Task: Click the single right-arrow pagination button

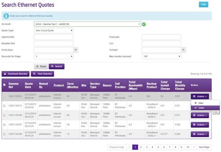Action: point(194,147)
